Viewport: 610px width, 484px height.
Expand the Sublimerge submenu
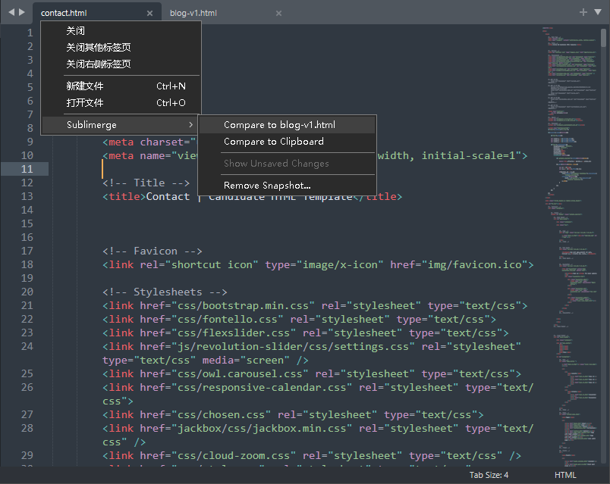tap(91, 124)
